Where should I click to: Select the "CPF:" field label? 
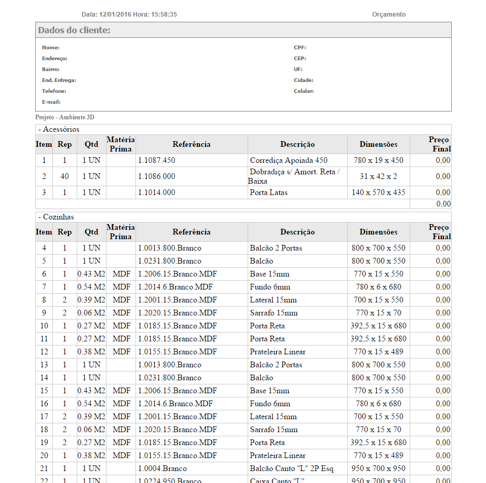(x=300, y=48)
